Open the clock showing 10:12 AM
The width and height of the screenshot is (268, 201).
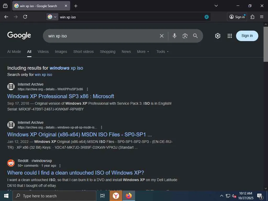[246, 196]
